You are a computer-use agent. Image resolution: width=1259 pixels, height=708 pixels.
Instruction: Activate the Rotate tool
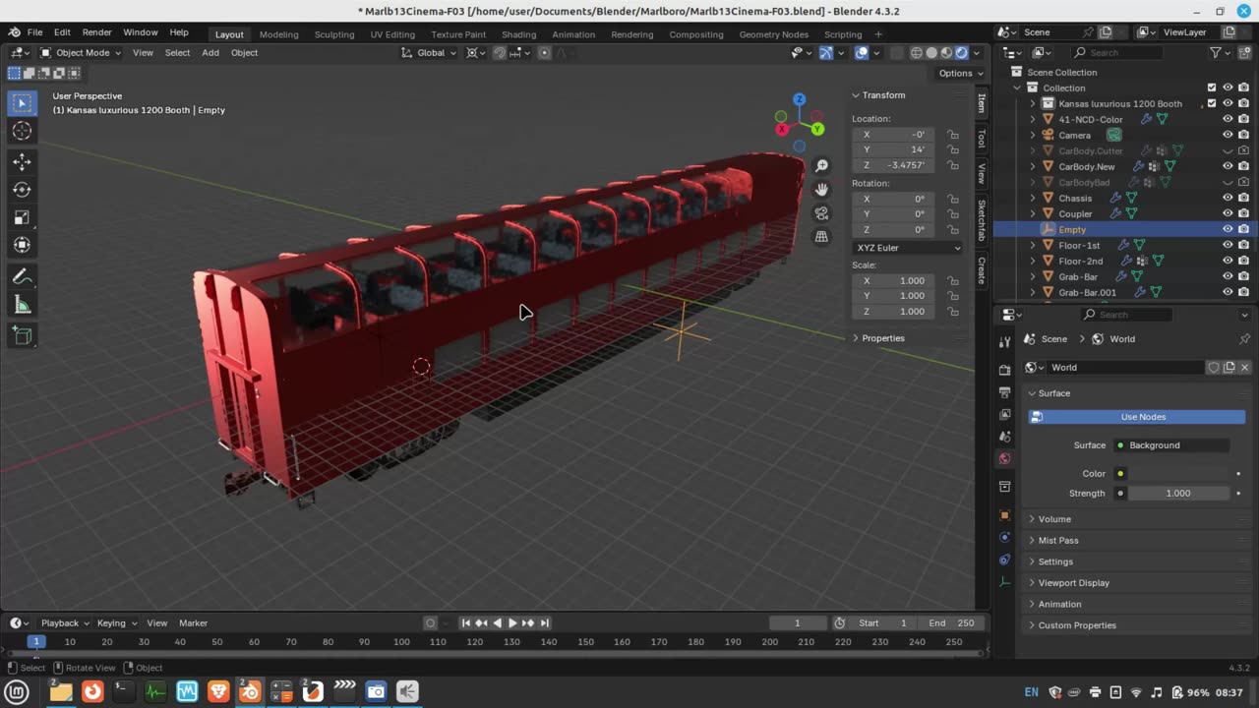point(22,190)
